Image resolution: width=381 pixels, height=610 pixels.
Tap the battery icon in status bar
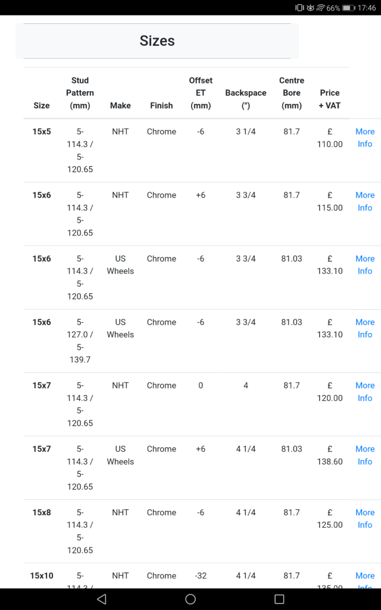point(348,8)
